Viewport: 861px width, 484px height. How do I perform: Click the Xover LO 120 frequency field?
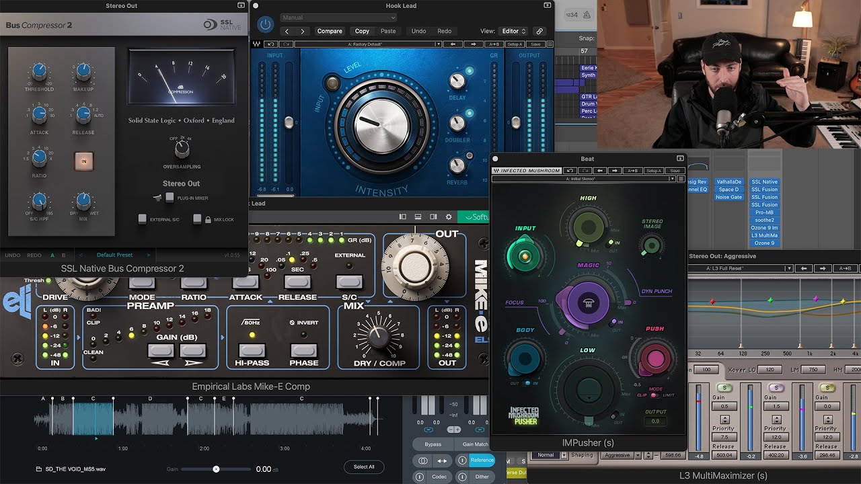pos(769,370)
